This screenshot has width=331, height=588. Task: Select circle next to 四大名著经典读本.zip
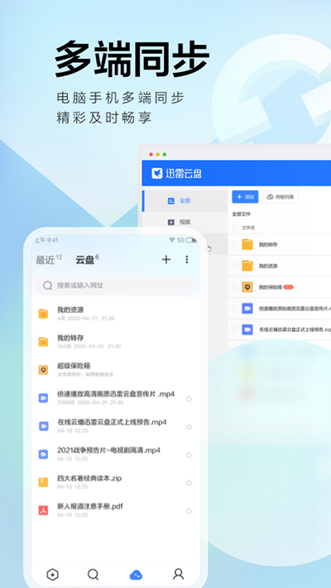click(189, 483)
